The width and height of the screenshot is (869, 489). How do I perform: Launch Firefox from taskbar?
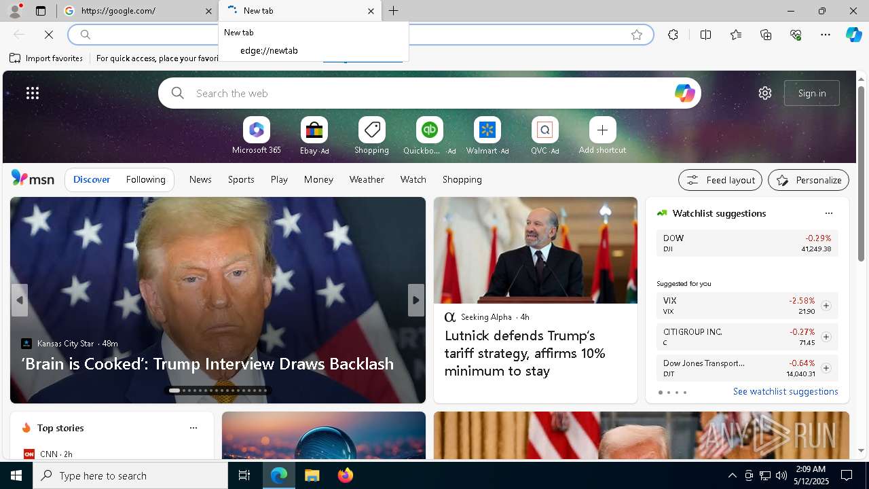pyautogui.click(x=345, y=475)
